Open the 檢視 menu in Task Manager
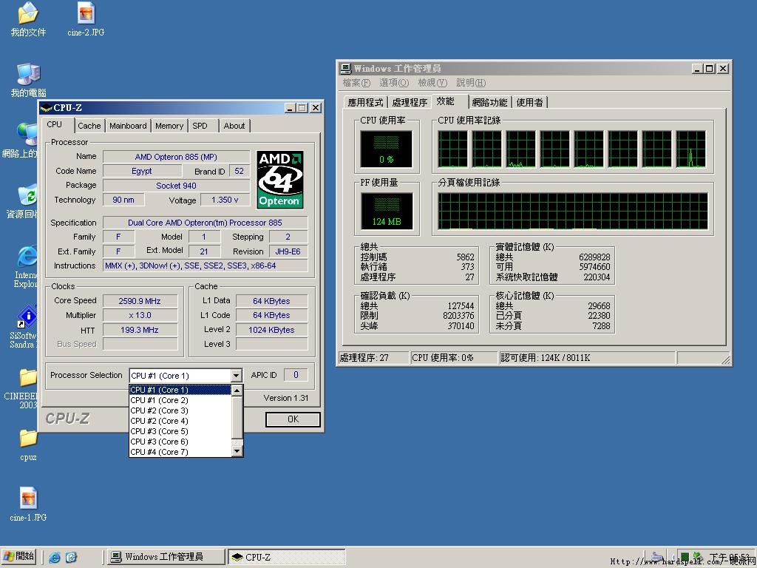This screenshot has height=568, width=757. pos(432,83)
